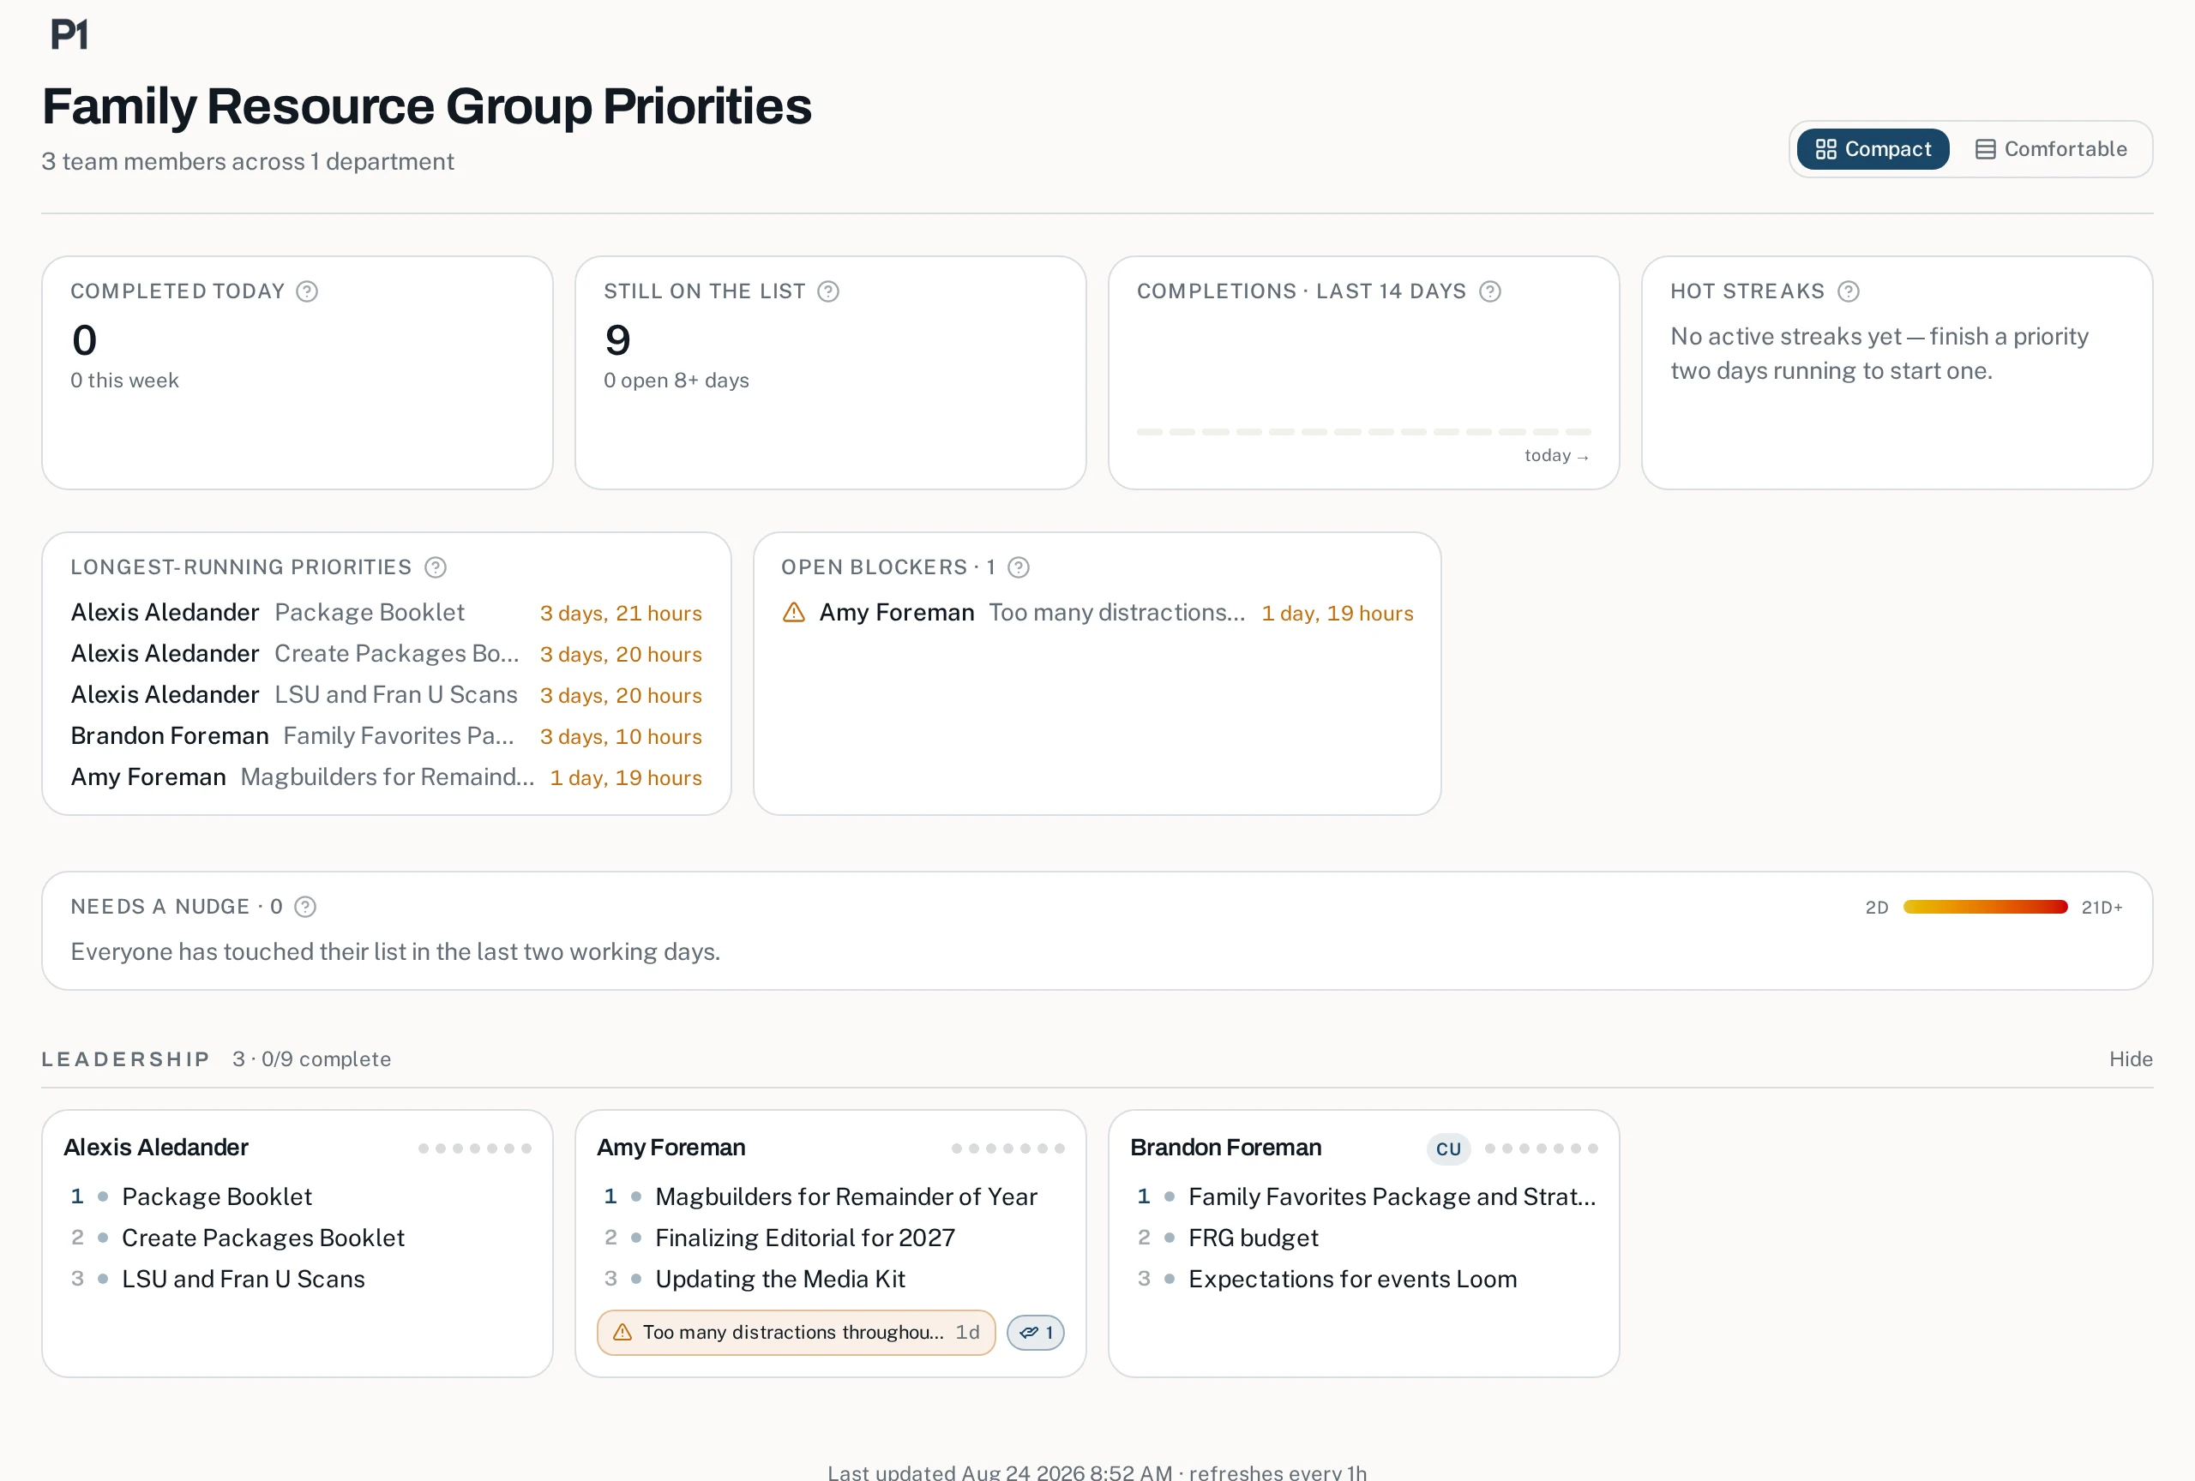2195x1481 pixels.
Task: Select Family Favorites Pa... longest-running row
Action: click(387, 736)
